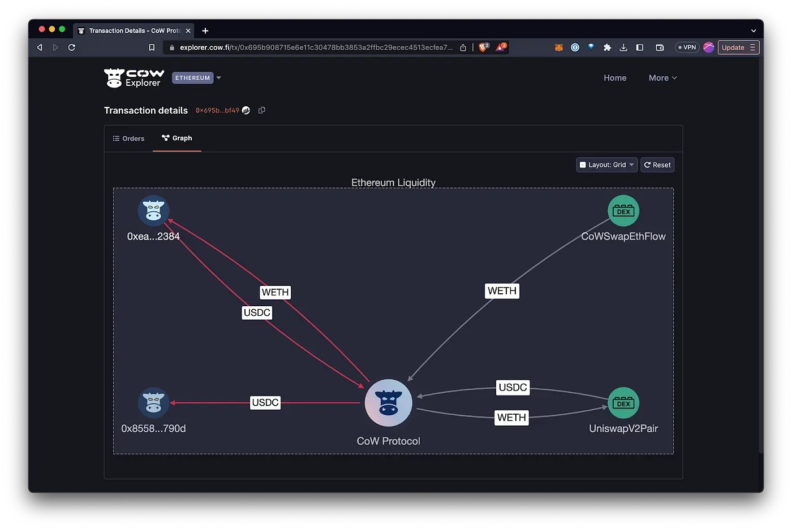Close the Transaction Details browser tab
Image resolution: width=792 pixels, height=530 pixels.
click(188, 31)
